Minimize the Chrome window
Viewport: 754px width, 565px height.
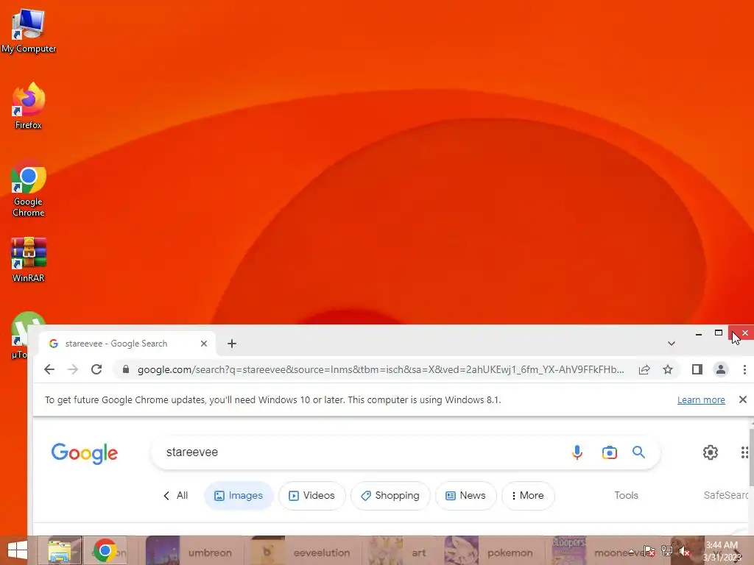(x=698, y=333)
